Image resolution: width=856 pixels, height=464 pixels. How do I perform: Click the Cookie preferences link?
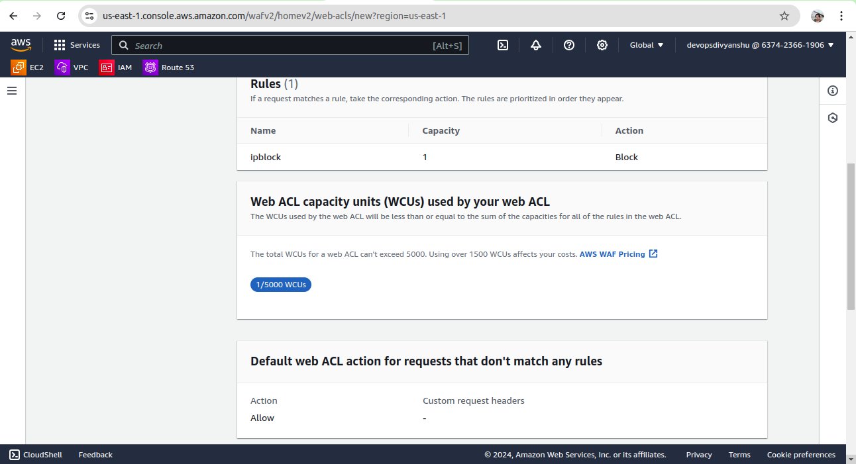coord(801,455)
